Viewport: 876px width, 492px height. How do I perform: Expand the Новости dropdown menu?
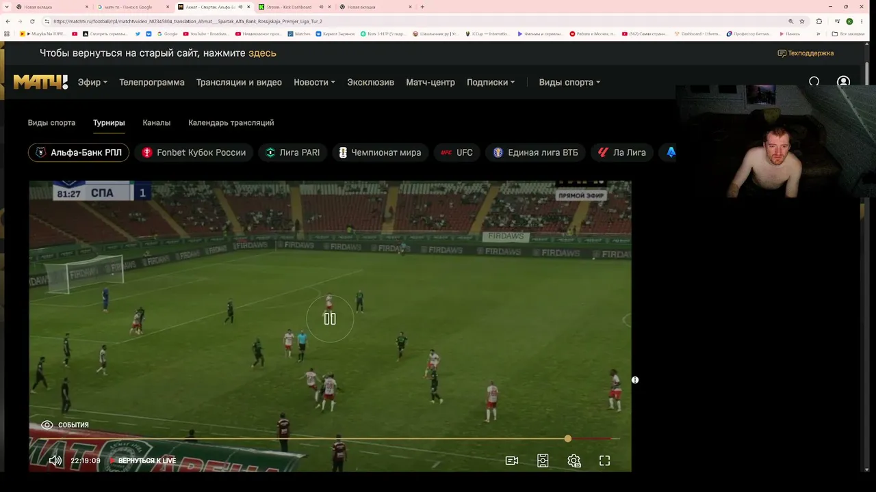click(314, 82)
